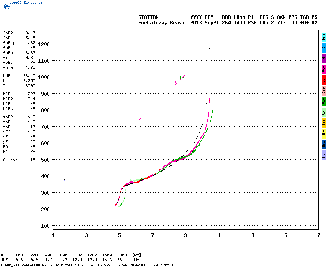The width and height of the screenshot is (330, 268).
Task: Click the year 2013 in header
Action: (196, 23)
